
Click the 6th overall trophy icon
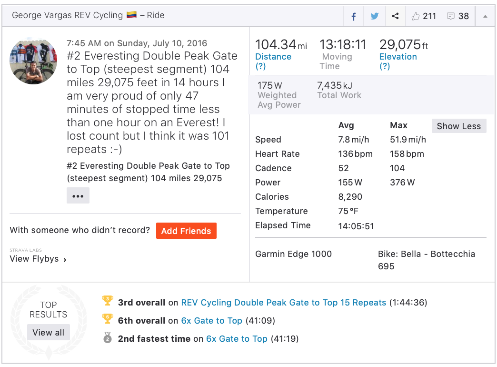pyautogui.click(x=108, y=319)
